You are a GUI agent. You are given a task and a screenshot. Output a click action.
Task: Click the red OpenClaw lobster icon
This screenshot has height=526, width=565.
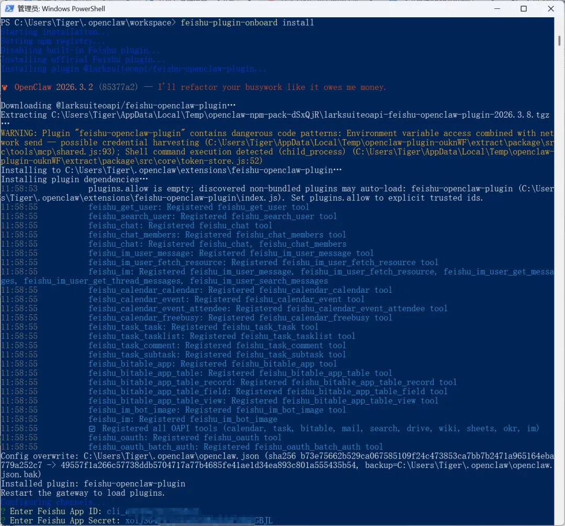click(5, 87)
